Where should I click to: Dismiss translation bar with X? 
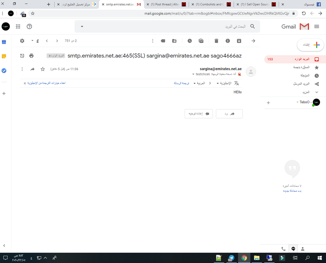pyautogui.click(x=25, y=83)
